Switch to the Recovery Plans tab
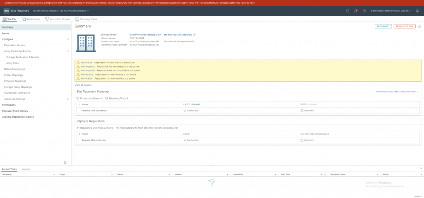This screenshot has height=198, width=424. click(x=86, y=19)
